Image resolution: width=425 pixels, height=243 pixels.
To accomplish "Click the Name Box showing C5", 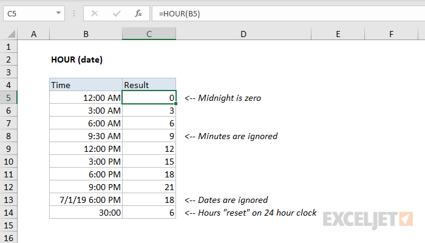I will click(x=34, y=13).
